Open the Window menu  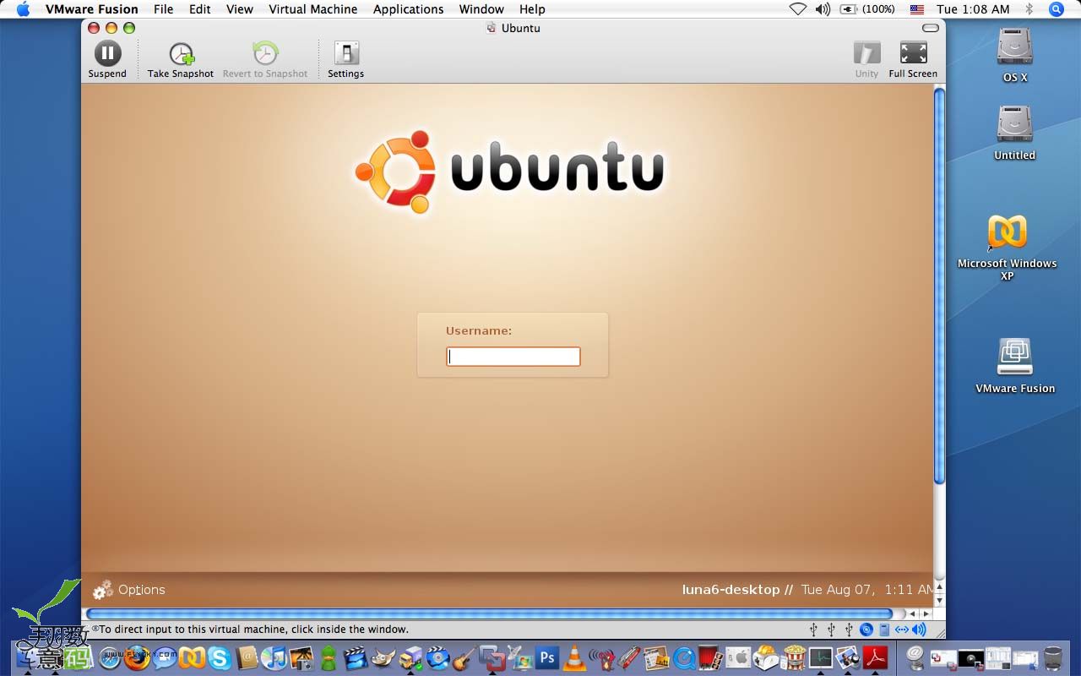tap(481, 9)
